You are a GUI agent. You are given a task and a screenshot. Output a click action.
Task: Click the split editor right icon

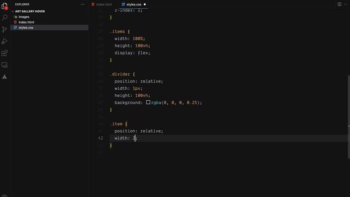(339, 4)
